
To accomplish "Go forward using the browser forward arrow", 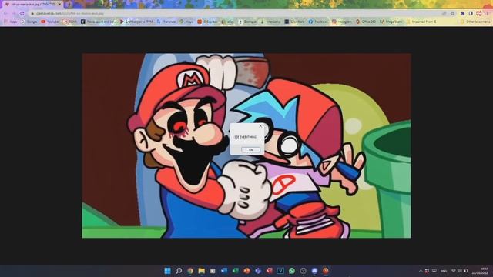I will tap(14, 14).
